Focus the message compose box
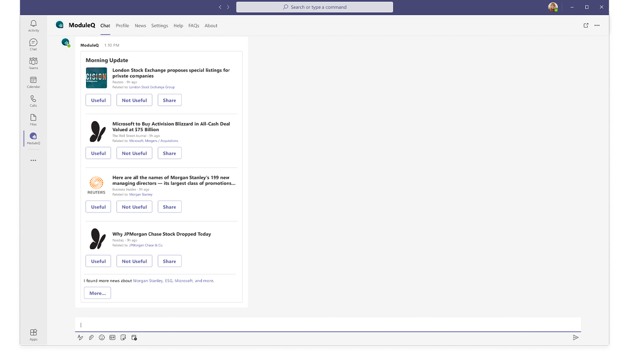Viewport: 629px width, 354px height. 328,324
